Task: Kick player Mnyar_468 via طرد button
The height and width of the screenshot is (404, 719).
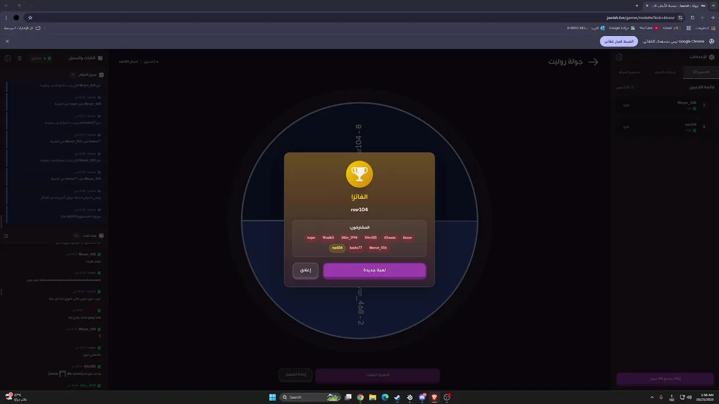Action: pos(626,105)
